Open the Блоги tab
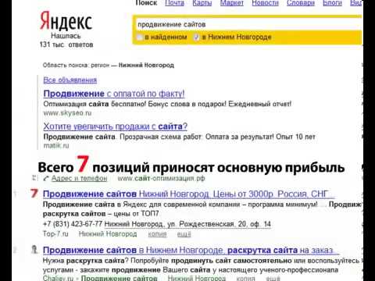Screen dimensions: 375x281 click(x=332, y=3)
